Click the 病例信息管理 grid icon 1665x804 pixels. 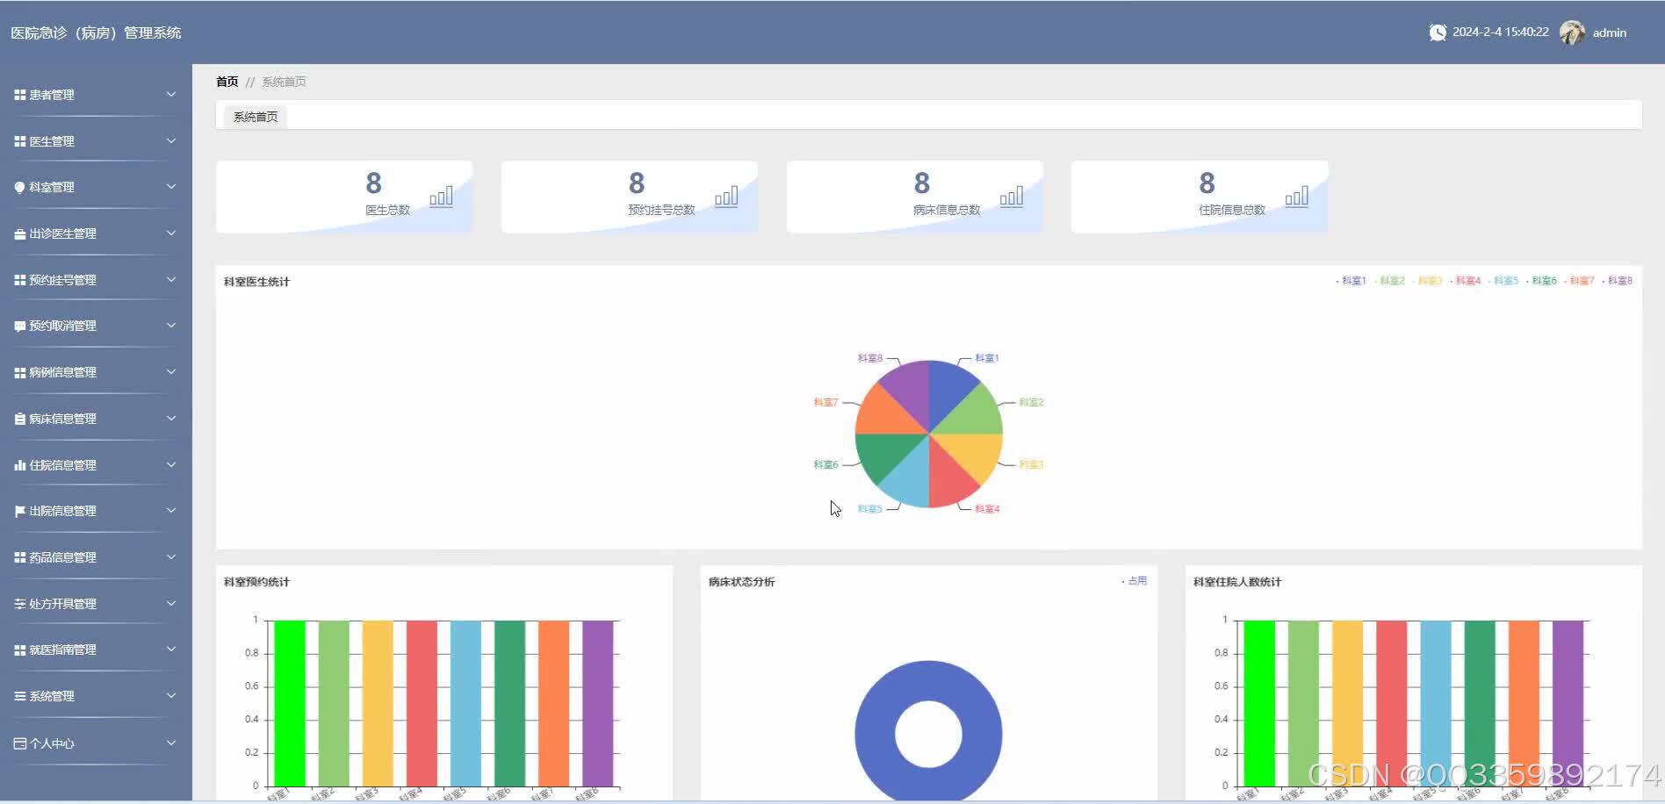click(x=19, y=372)
